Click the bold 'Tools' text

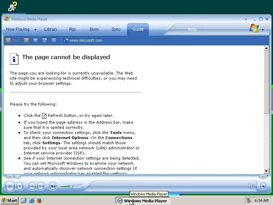(116, 133)
